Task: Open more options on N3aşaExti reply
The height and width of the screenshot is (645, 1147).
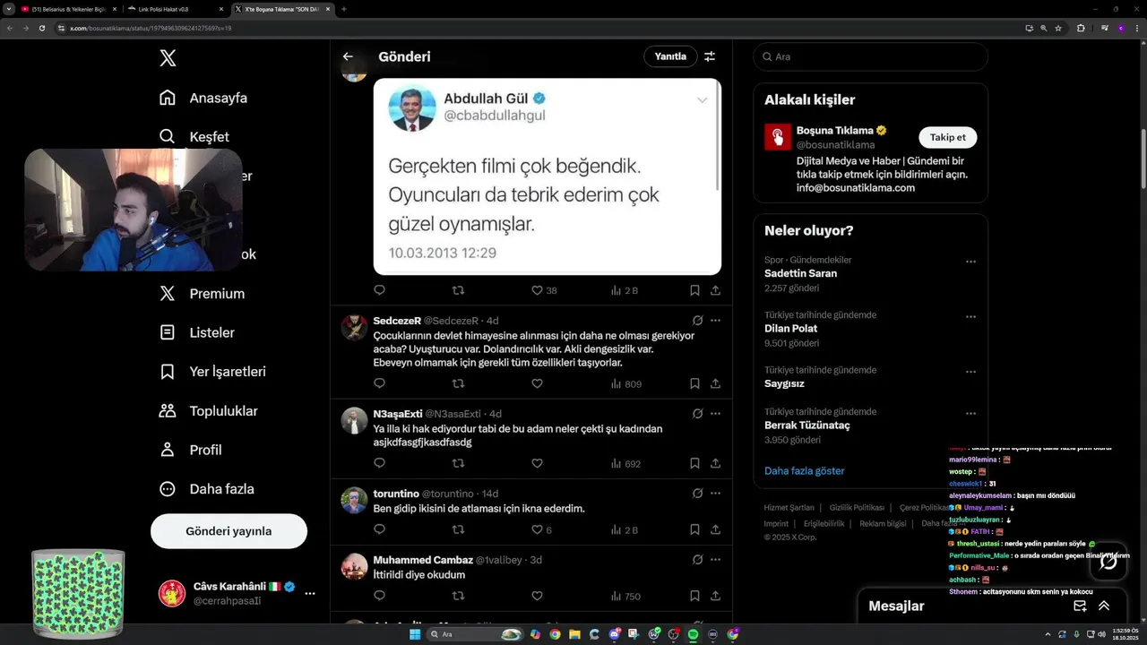Action: 715,413
